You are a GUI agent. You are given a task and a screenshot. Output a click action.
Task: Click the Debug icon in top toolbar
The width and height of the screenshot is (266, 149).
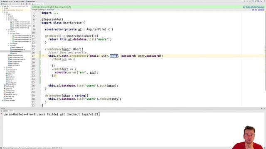pos(247,1)
